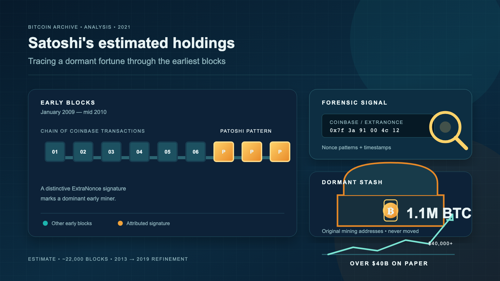The width and height of the screenshot is (500, 281).
Task: Click the upward arrowhead of the price chart
Action: tap(450, 217)
